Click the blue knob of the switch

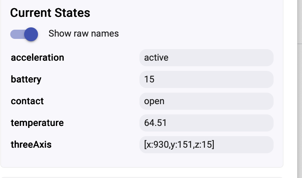pyautogui.click(x=31, y=34)
